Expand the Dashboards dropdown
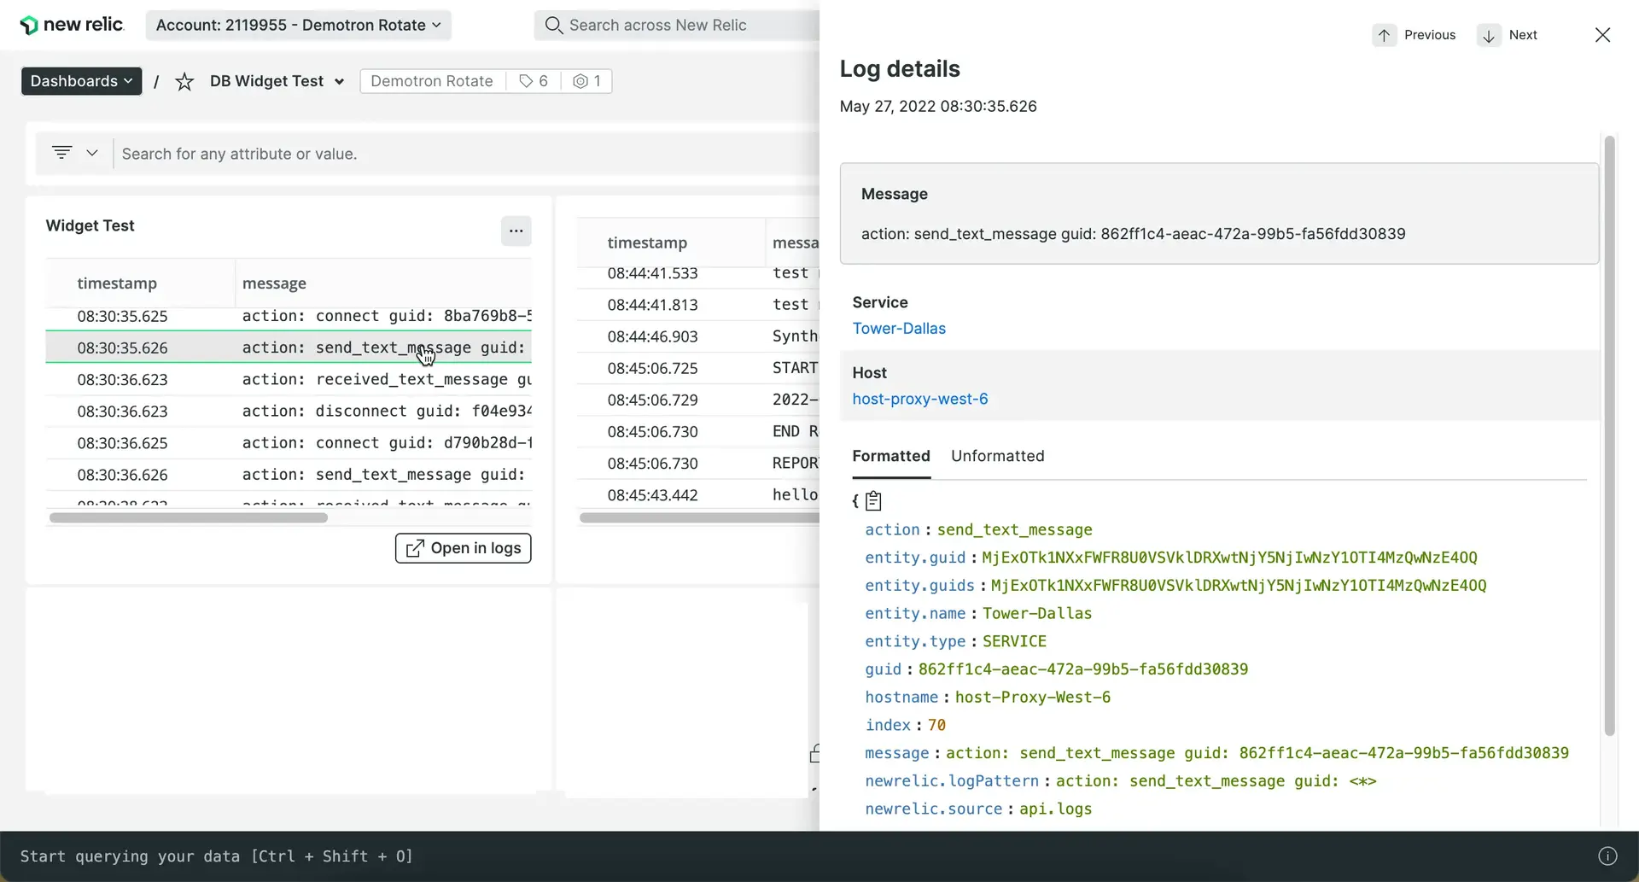Viewport: 1639px width, 882px height. point(81,81)
